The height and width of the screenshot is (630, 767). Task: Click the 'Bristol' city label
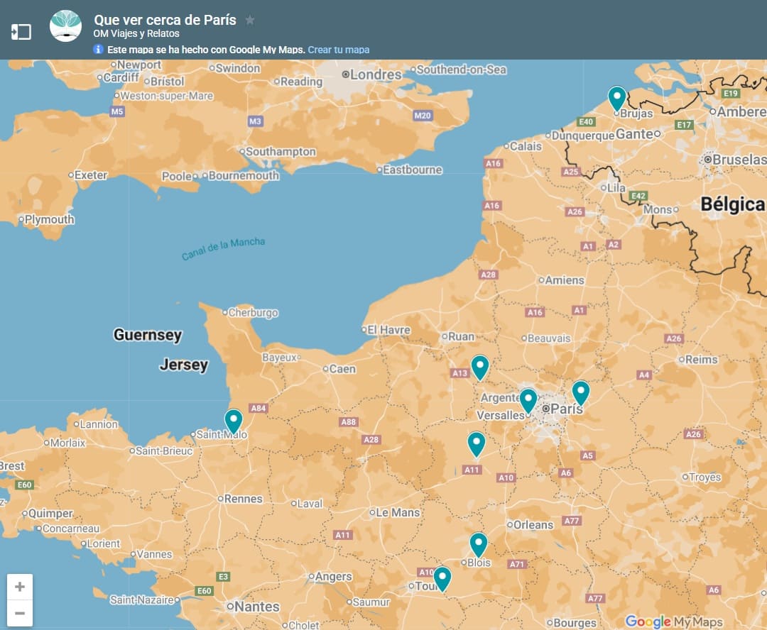coord(168,82)
